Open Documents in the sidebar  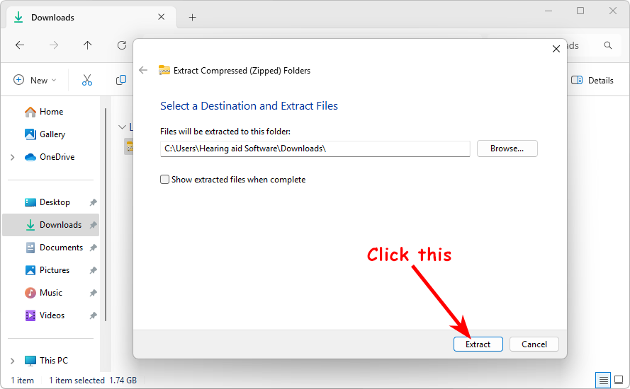[61, 248]
